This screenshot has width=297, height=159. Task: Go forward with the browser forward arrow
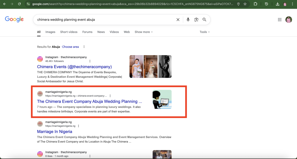(12, 4)
